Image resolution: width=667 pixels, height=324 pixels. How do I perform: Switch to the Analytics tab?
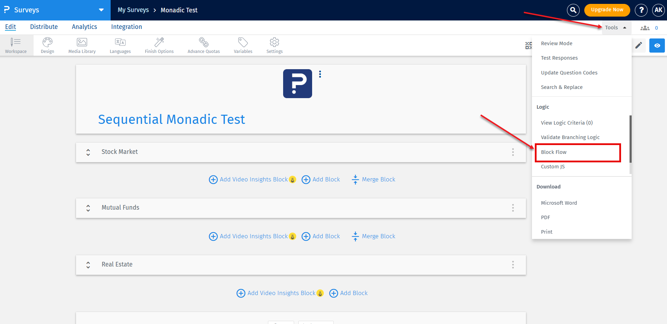(84, 27)
